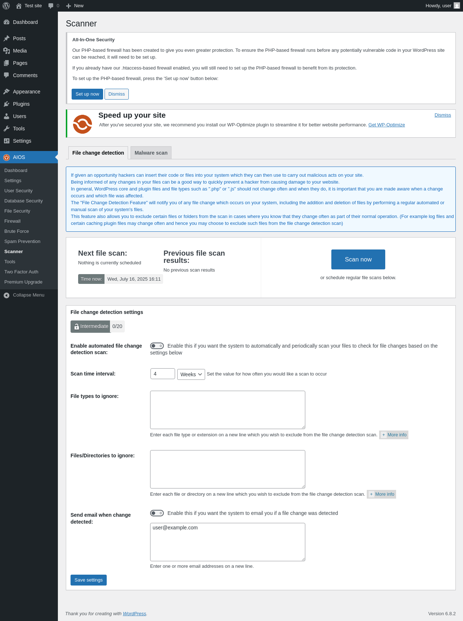This screenshot has width=463, height=621.
Task: Click the Comments icon in sidebar
Action: pyautogui.click(x=7, y=75)
